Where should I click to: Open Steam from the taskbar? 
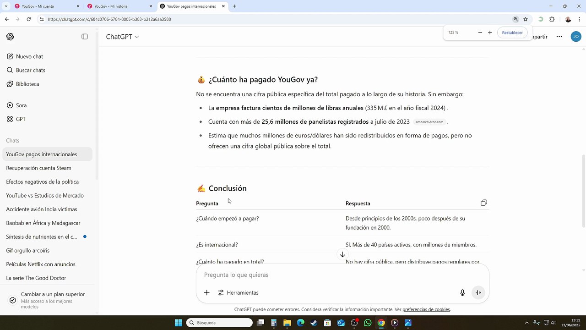[x=314, y=323]
